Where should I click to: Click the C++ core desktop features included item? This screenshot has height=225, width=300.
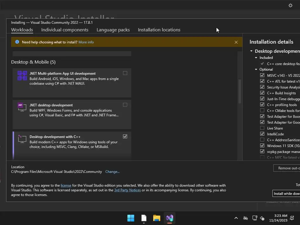(x=283, y=64)
